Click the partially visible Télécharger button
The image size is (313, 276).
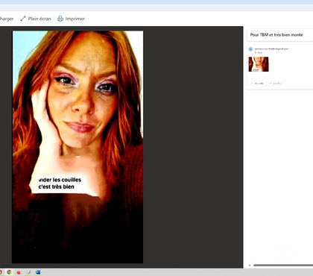(x=7, y=19)
